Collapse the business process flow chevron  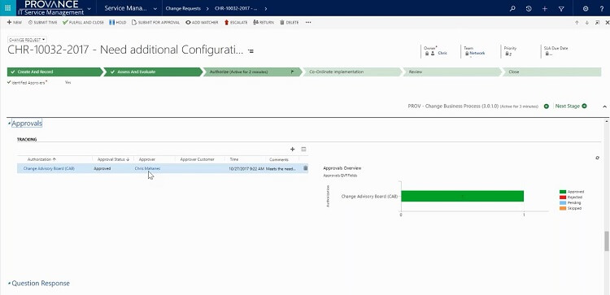click(604, 106)
